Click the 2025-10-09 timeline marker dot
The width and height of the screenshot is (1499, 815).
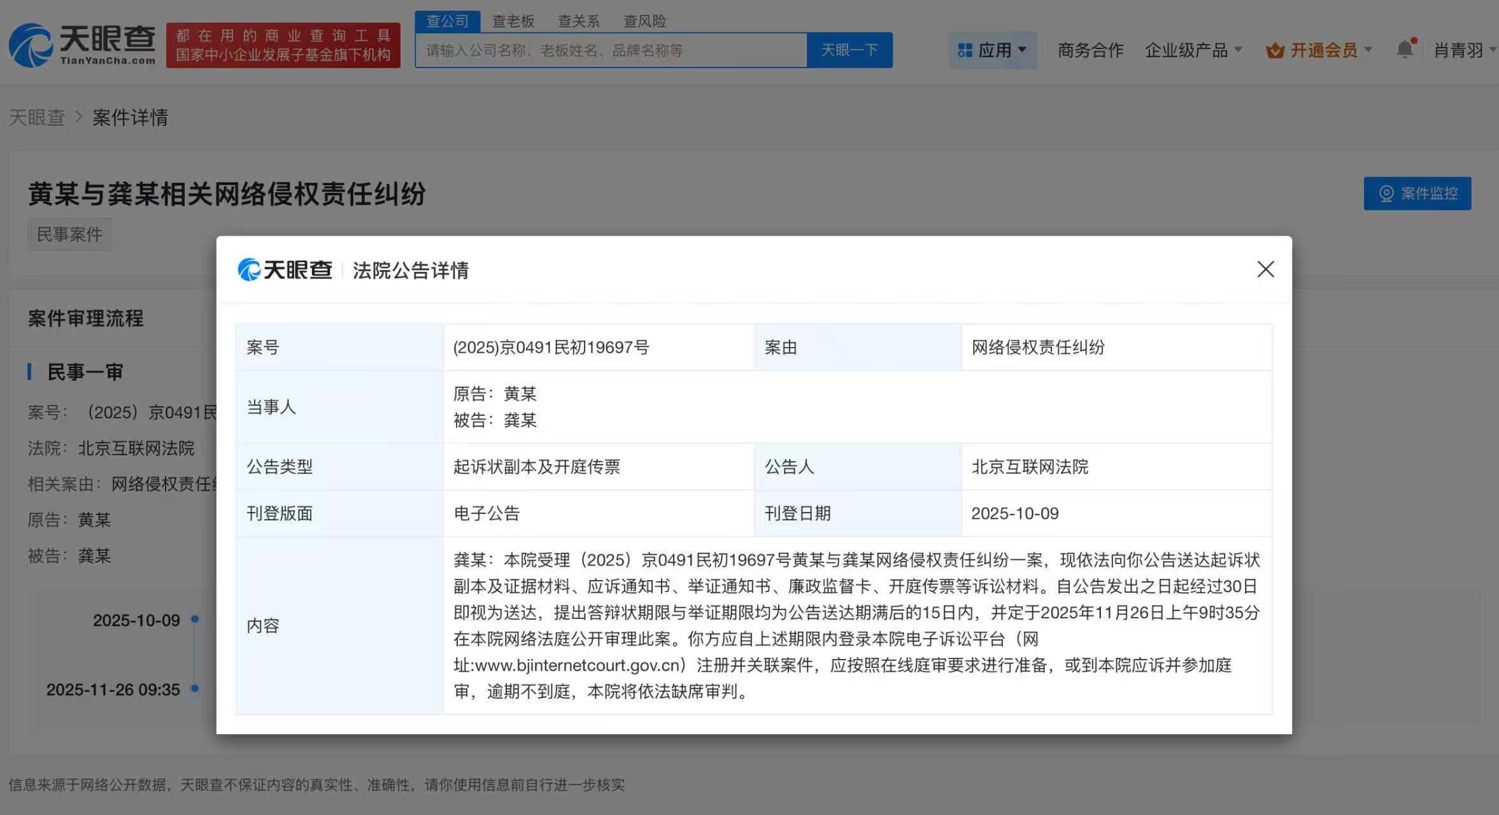194,620
